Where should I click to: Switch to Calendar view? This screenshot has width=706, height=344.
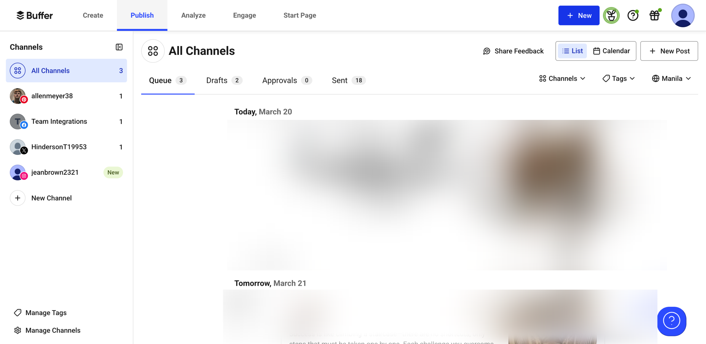tap(611, 51)
